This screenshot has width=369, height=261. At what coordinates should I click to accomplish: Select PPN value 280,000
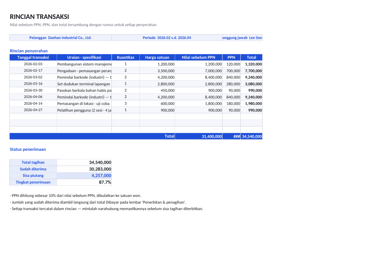pyautogui.click(x=231, y=84)
